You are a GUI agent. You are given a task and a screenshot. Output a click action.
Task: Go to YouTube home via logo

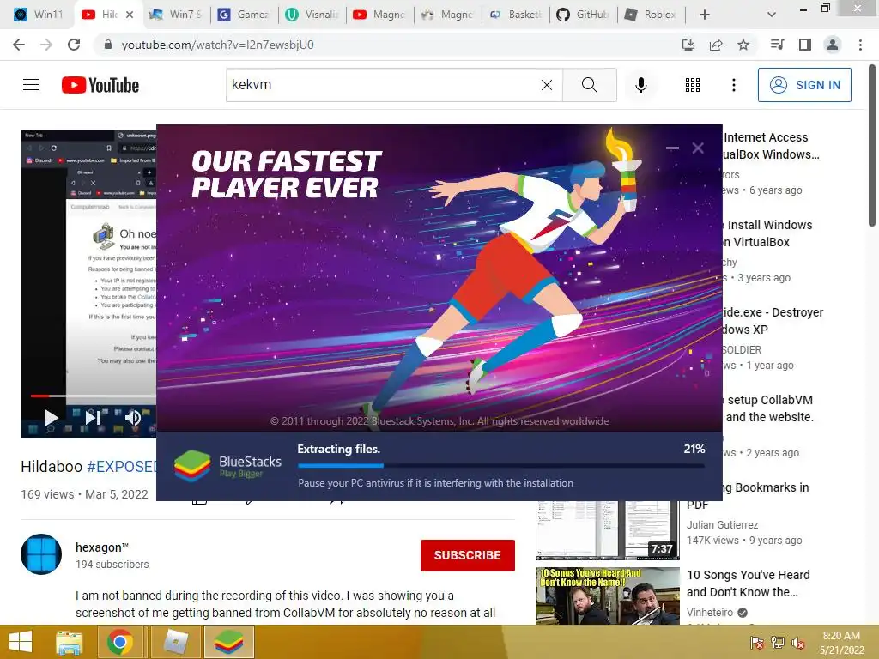[100, 85]
